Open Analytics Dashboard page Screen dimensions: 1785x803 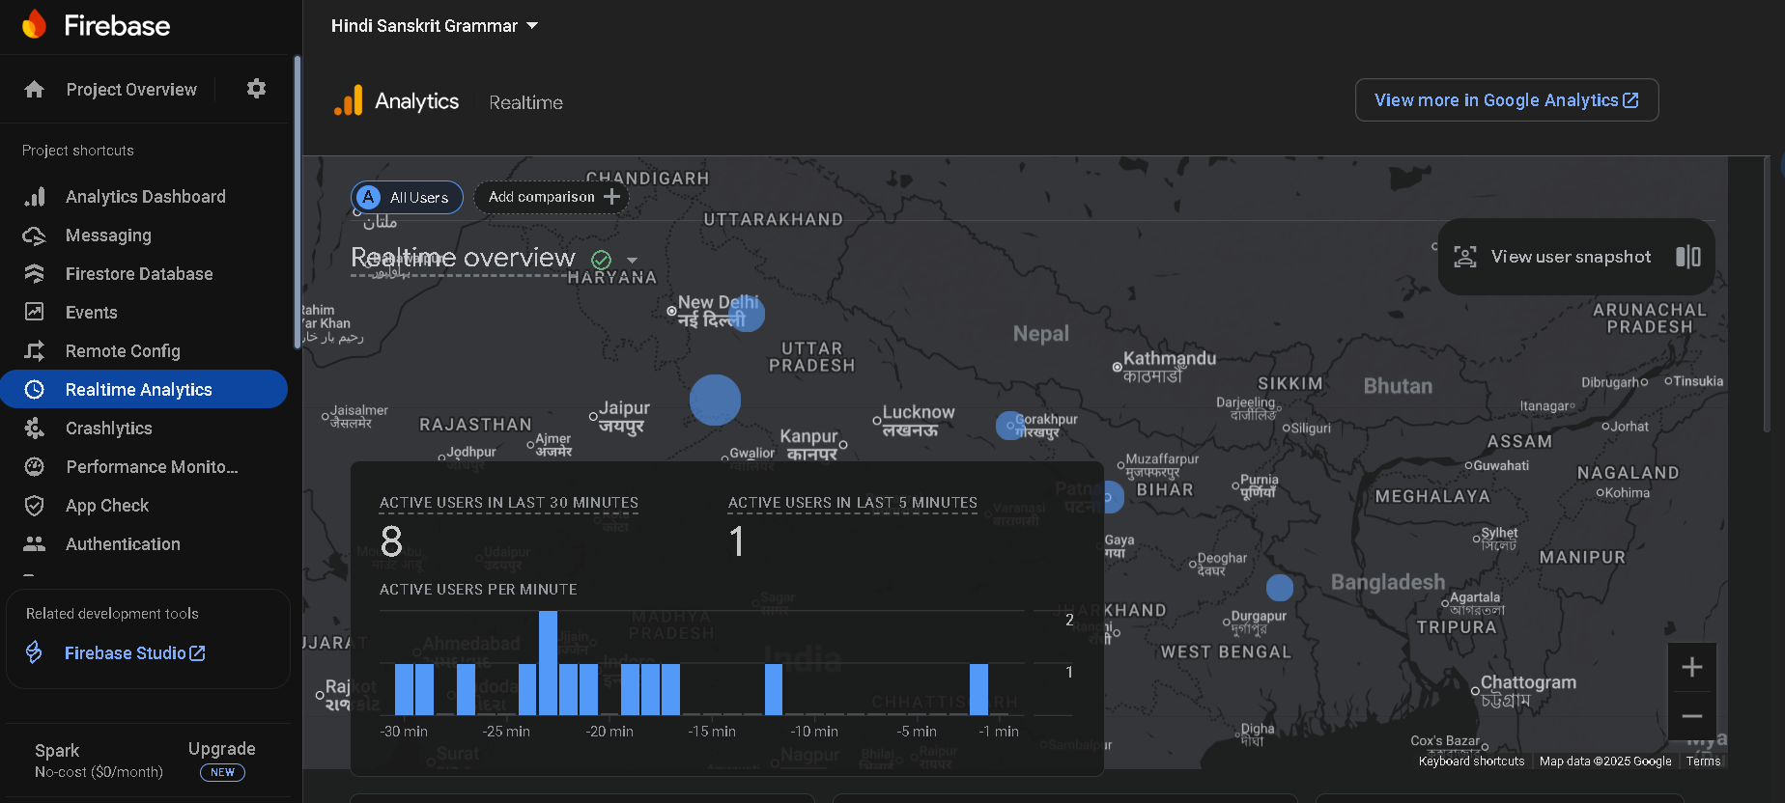point(146,197)
